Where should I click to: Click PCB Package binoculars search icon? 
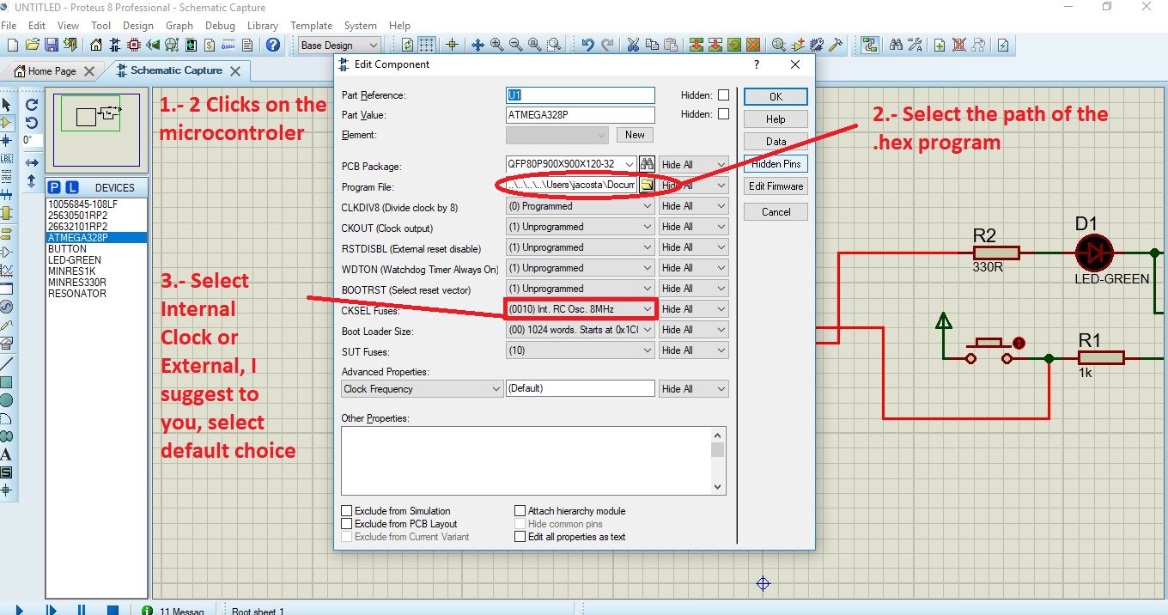648,164
